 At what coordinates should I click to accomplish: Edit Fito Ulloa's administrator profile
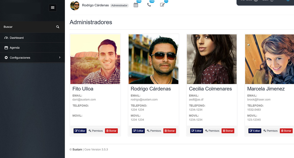coord(80,131)
